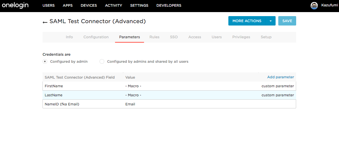Open the FirstName parameter row
The height and width of the screenshot is (145, 339).
[169, 86]
